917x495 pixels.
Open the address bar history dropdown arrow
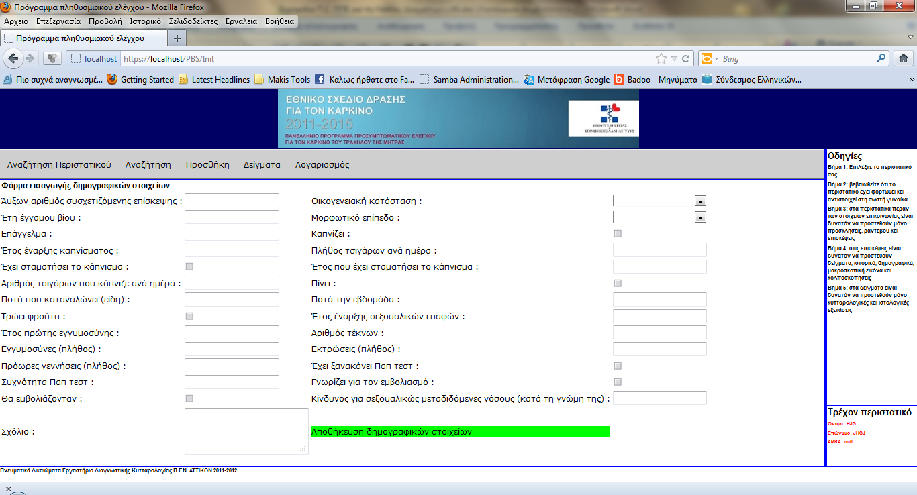click(x=674, y=58)
